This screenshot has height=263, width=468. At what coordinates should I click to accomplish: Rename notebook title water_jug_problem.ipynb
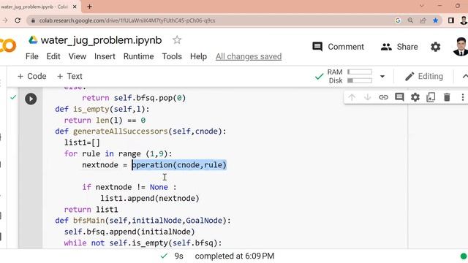pyautogui.click(x=101, y=40)
